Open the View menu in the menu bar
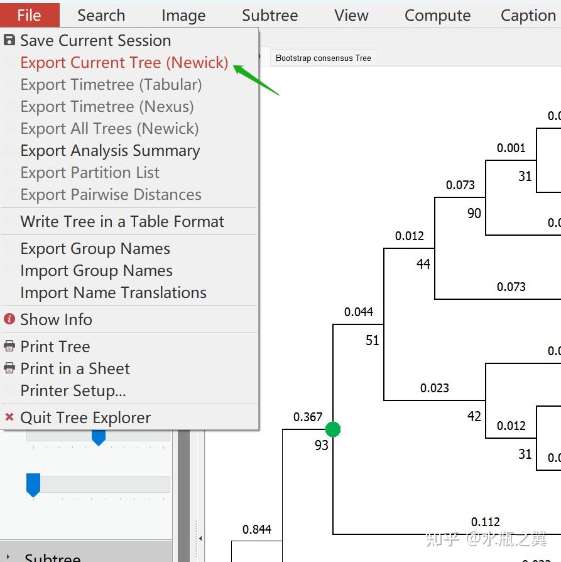This screenshot has width=561, height=562. [351, 16]
